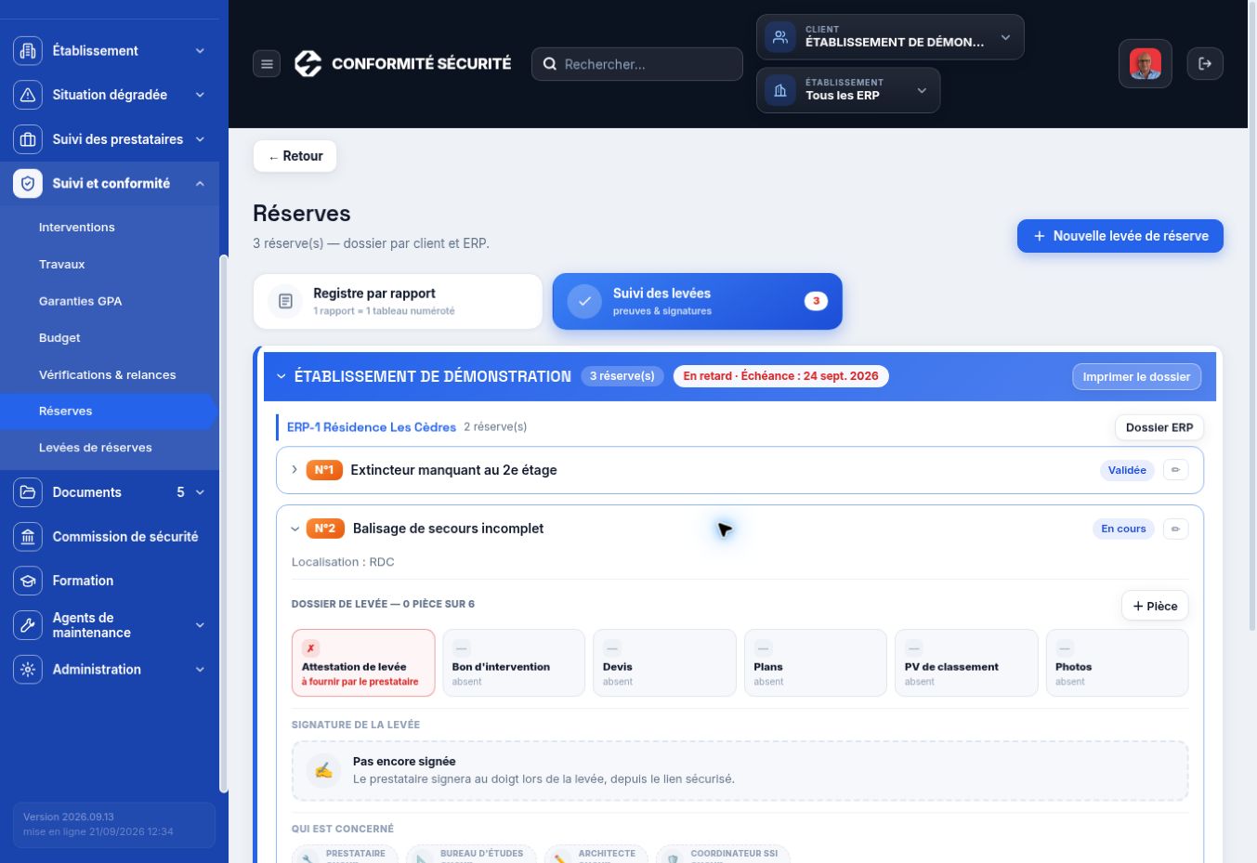Click Nouvelle levée de réserve button
Viewport: 1257px width, 863px height.
coord(1120,236)
